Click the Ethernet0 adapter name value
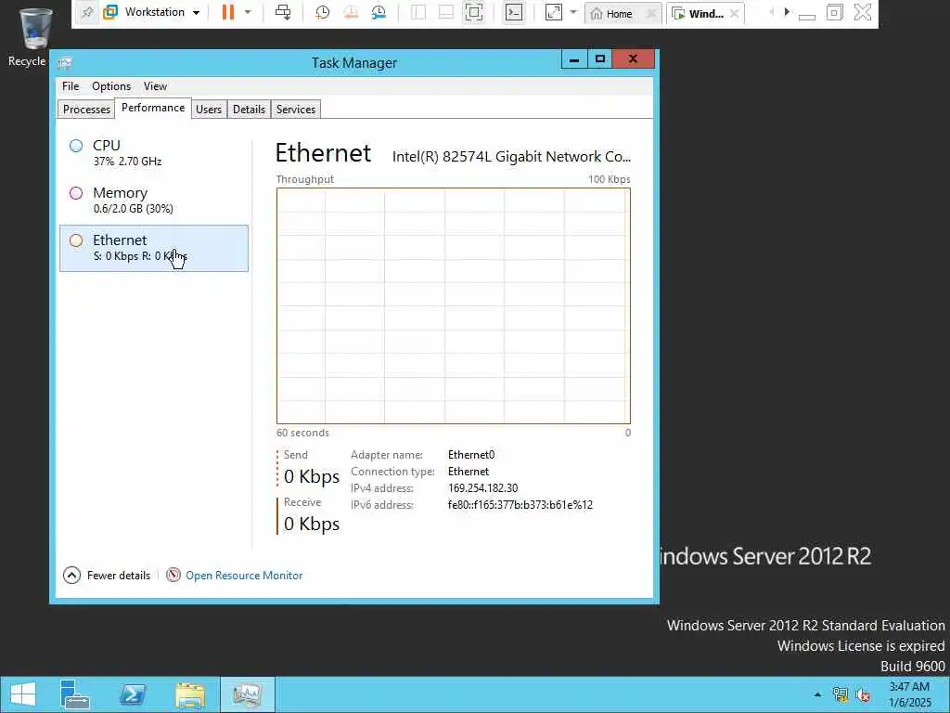This screenshot has width=950, height=713. pos(470,455)
